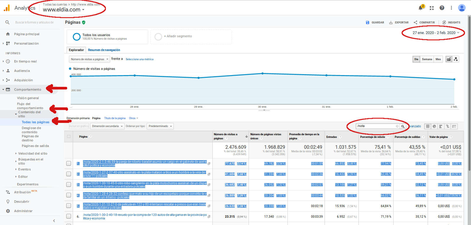Open Insights panel icon
The width and height of the screenshot is (471, 225).
tap(444, 23)
